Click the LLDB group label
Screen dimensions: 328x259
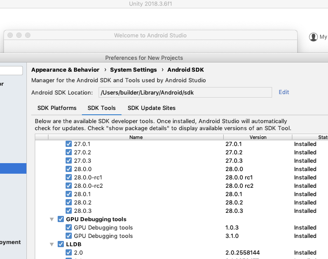point(74,244)
